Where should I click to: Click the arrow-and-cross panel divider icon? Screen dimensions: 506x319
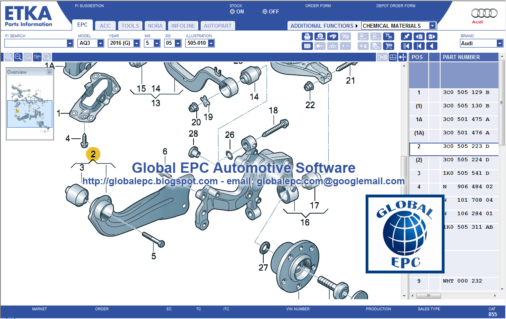point(402,57)
